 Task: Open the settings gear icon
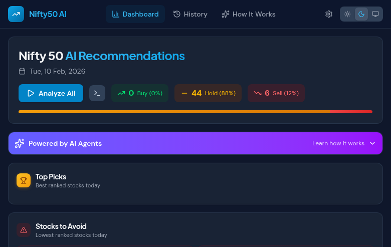[329, 14]
